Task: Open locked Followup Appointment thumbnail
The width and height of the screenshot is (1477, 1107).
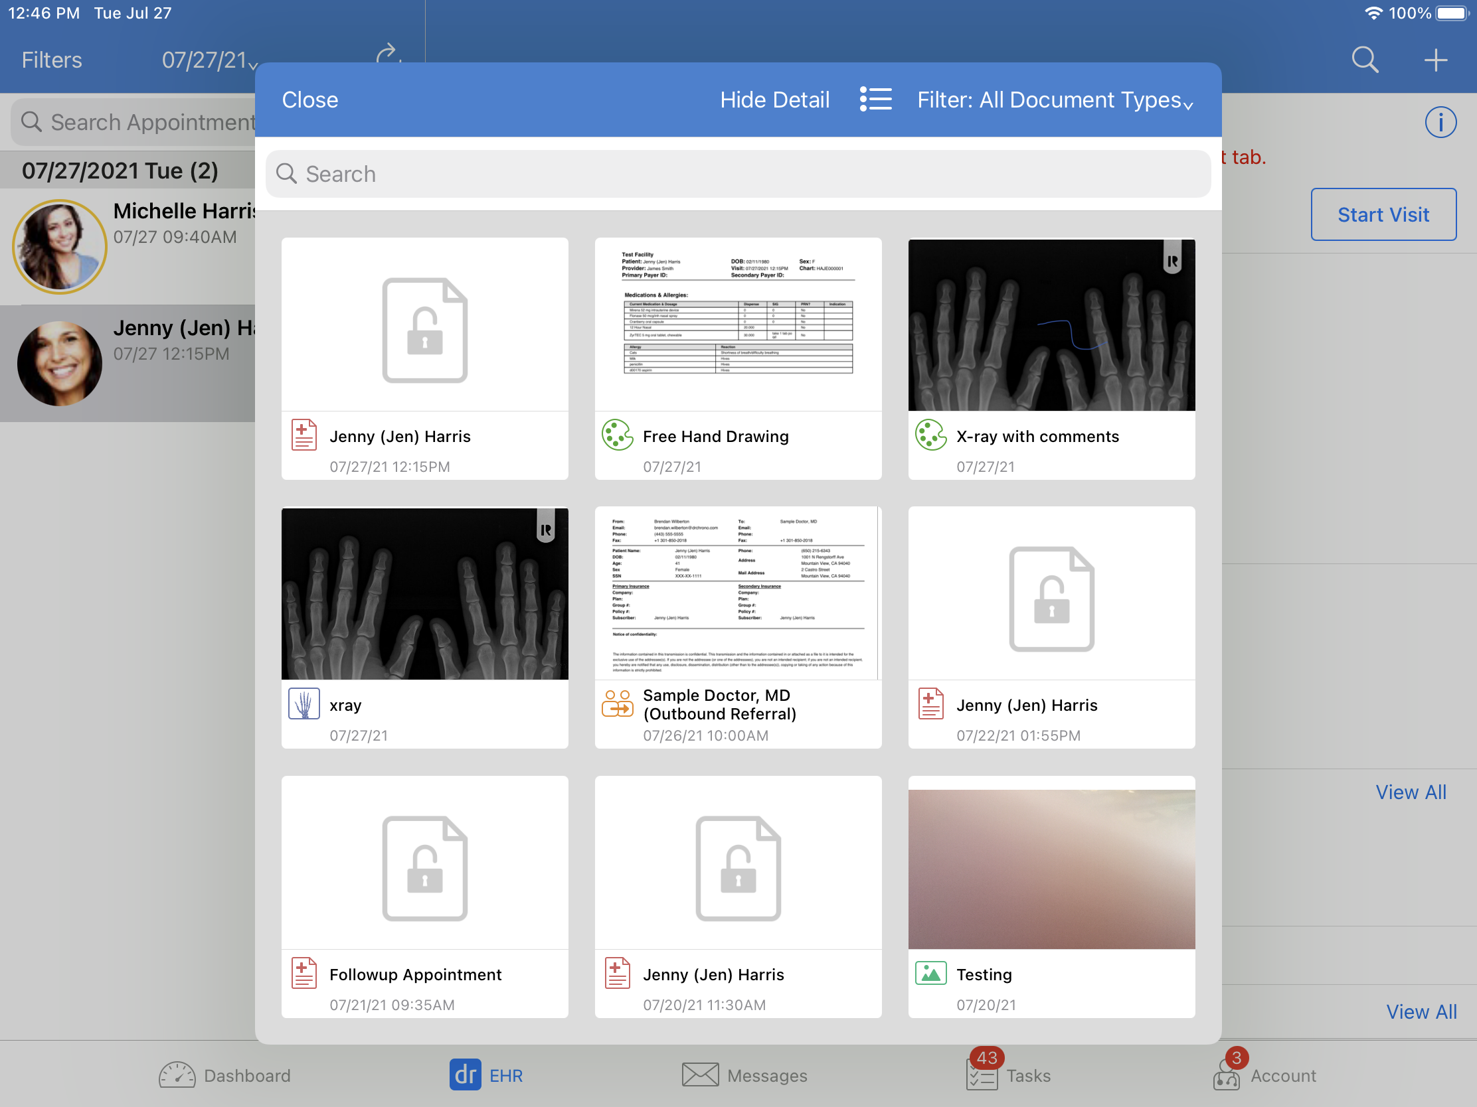Action: point(424,862)
